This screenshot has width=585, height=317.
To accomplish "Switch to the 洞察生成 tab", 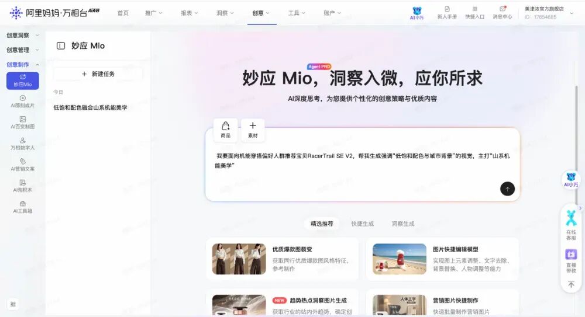I will tap(402, 224).
